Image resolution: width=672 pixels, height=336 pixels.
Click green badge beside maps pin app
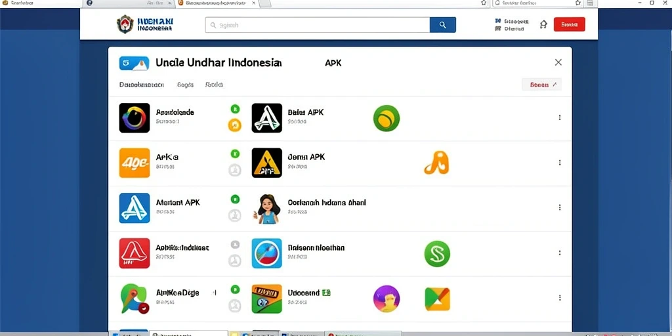coord(235,289)
